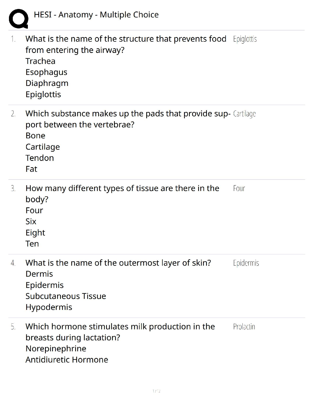
Task: Pick 'Epiglottis' from question 1 choices
Action: point(43,94)
